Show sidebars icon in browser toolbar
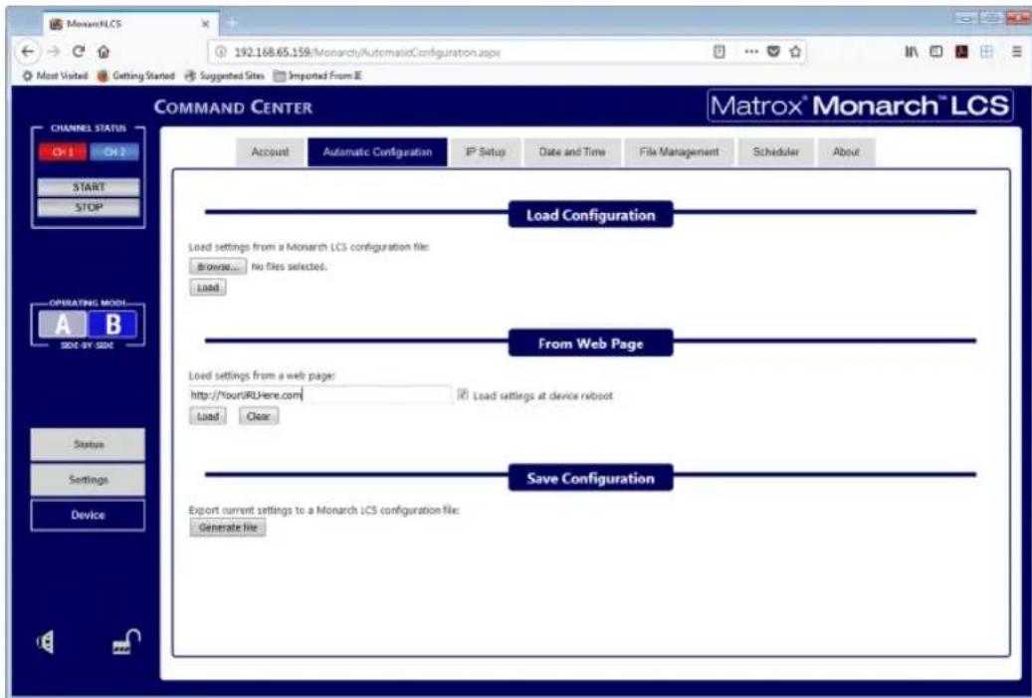The width and height of the screenshot is (1032, 698). click(x=935, y=52)
